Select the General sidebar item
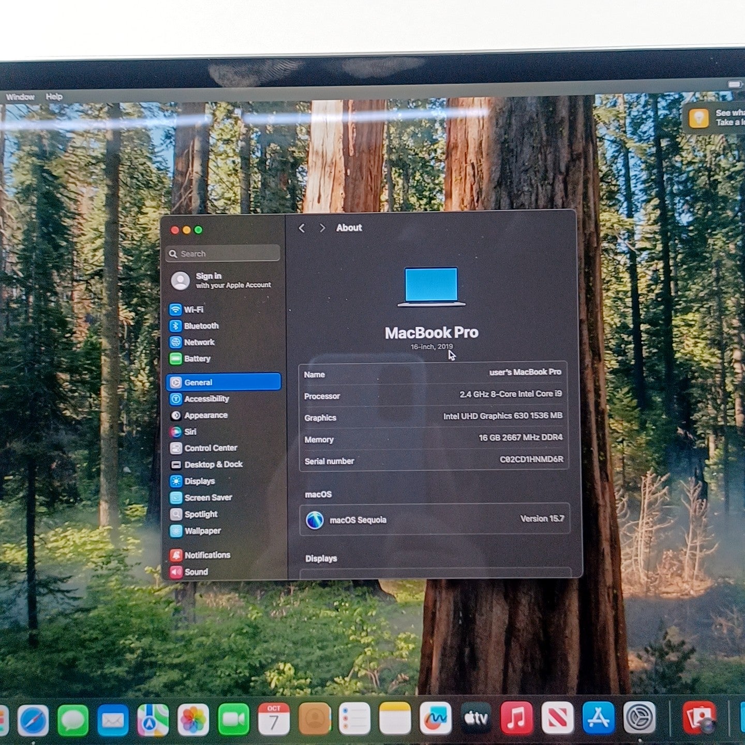 point(224,382)
